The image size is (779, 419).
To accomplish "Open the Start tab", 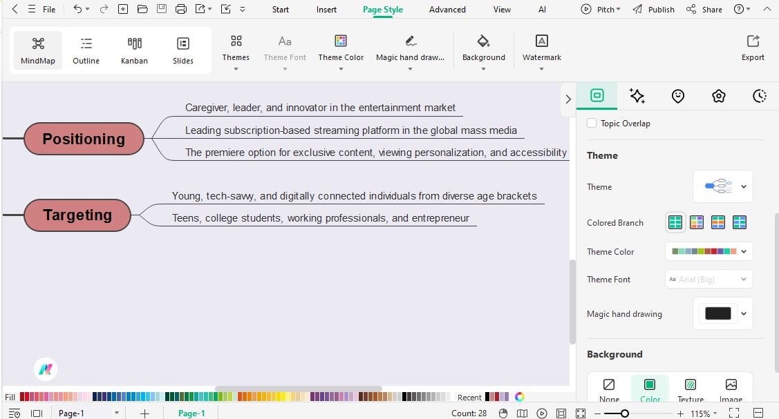I will (280, 10).
